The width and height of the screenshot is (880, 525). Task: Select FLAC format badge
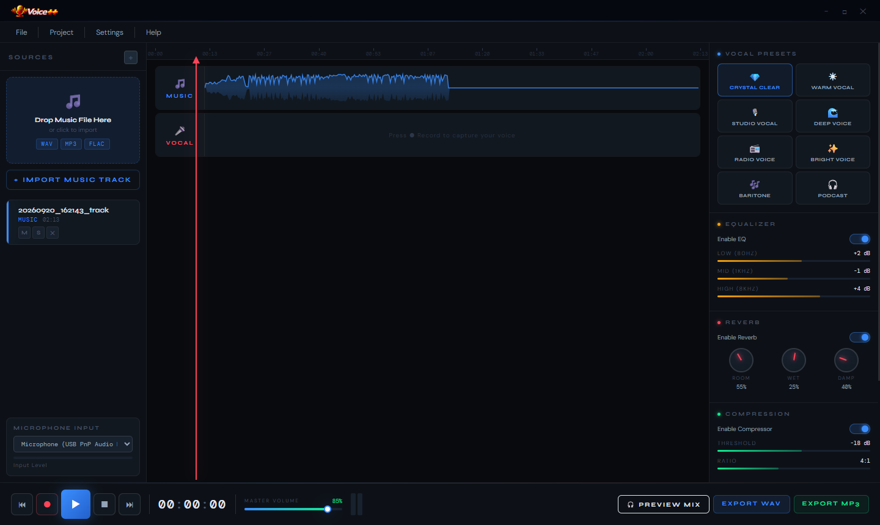(x=97, y=144)
